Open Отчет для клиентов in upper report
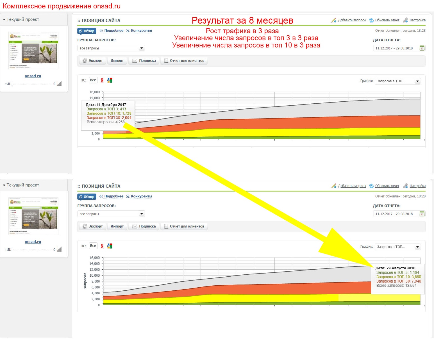The width and height of the screenshot is (434, 339). coord(184,61)
